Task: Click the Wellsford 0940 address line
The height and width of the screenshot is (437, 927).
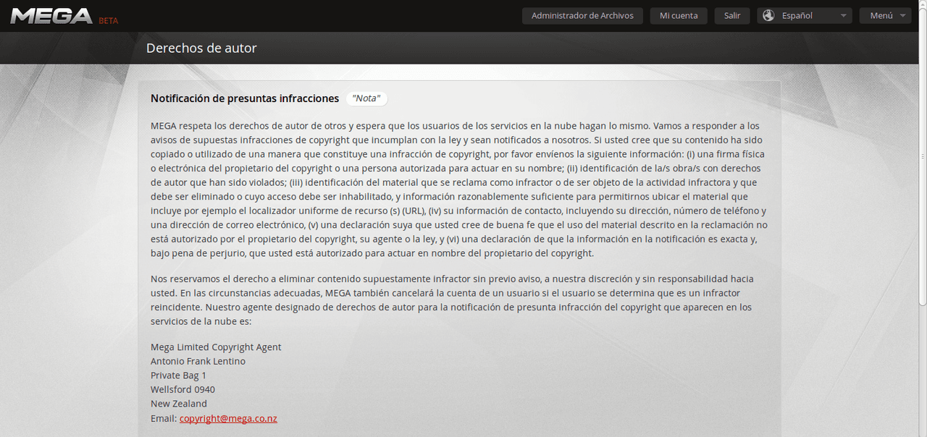Action: pyautogui.click(x=183, y=389)
